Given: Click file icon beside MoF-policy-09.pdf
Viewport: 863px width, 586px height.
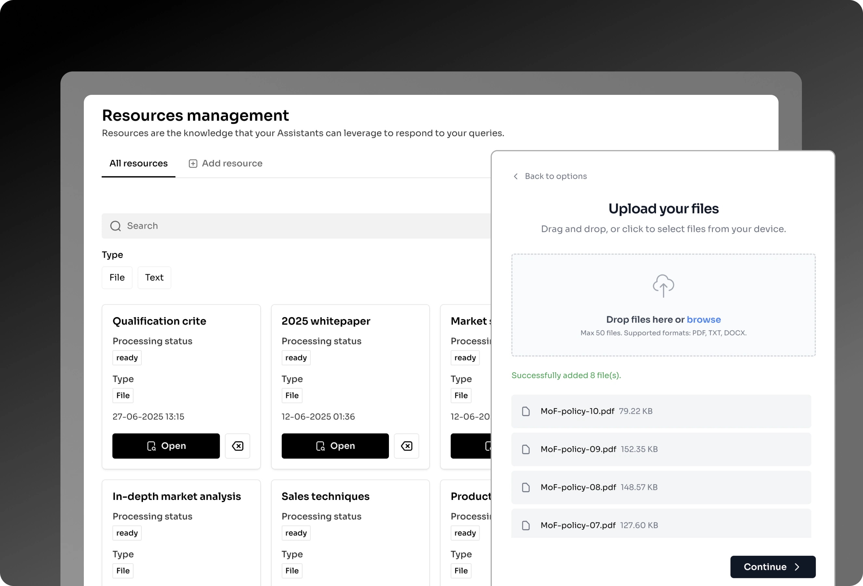Looking at the screenshot, I should click(x=525, y=449).
